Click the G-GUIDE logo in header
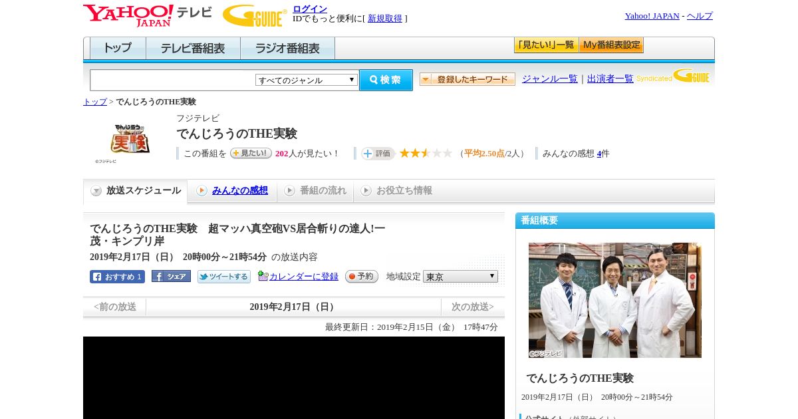 (255, 16)
